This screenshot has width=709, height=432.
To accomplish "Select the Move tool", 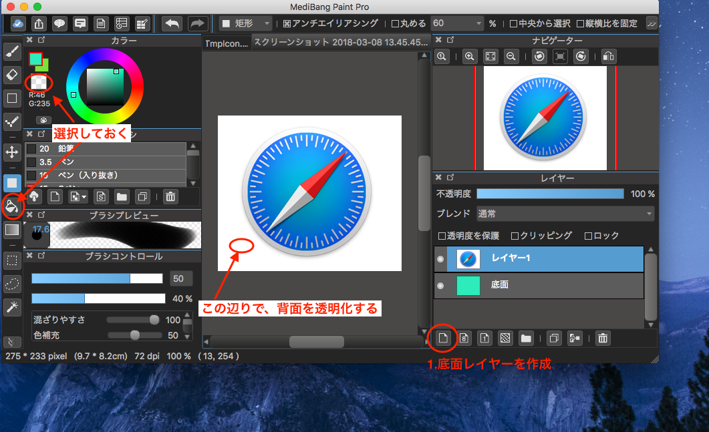I will [12, 152].
